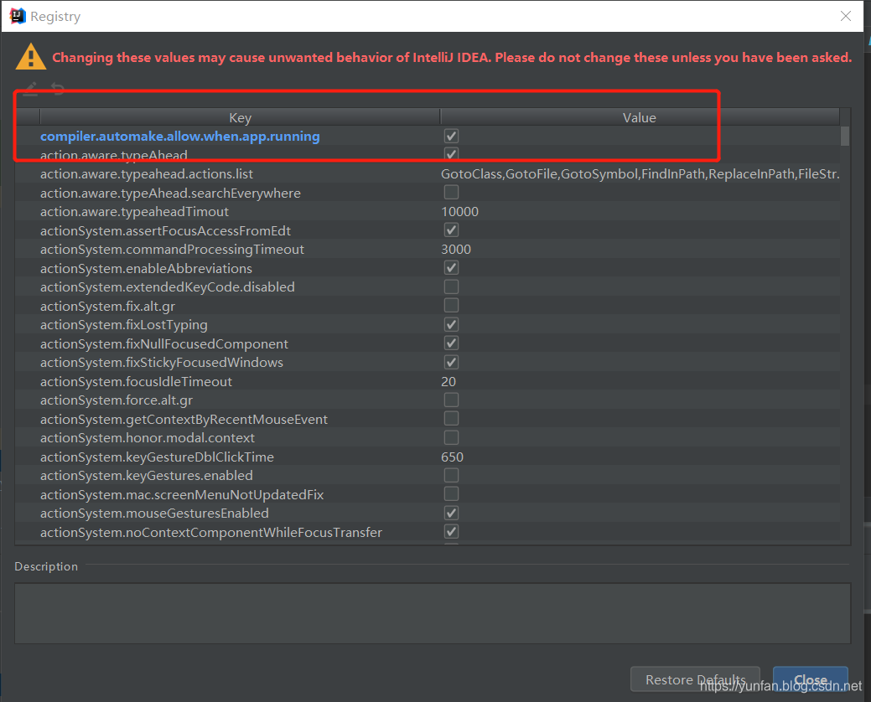
Task: Select the action.aware.typeahead.actions.list key
Action: pyautogui.click(x=147, y=173)
